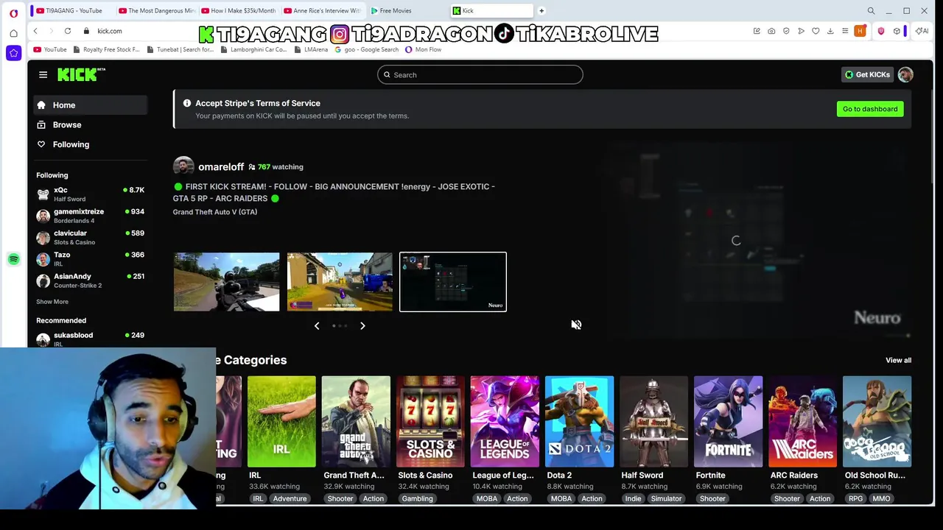This screenshot has width=943, height=530.
Task: Go back using the browser back arrow
Action: [x=35, y=31]
